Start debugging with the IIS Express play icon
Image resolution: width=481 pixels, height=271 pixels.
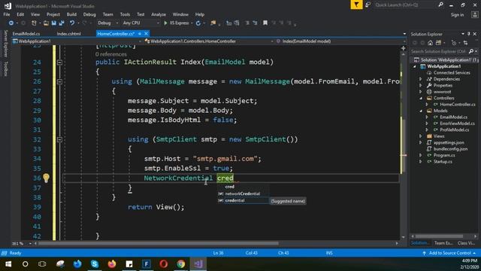(165, 23)
